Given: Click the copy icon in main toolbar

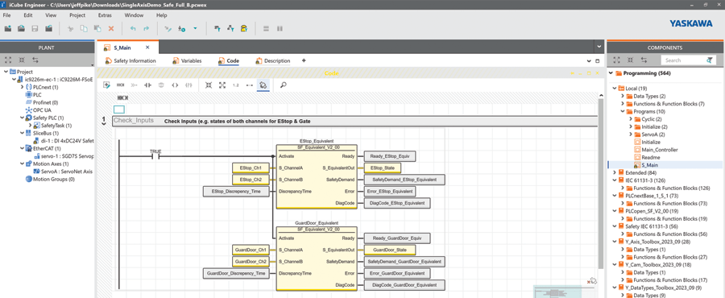Looking at the screenshot, I should (x=84, y=28).
